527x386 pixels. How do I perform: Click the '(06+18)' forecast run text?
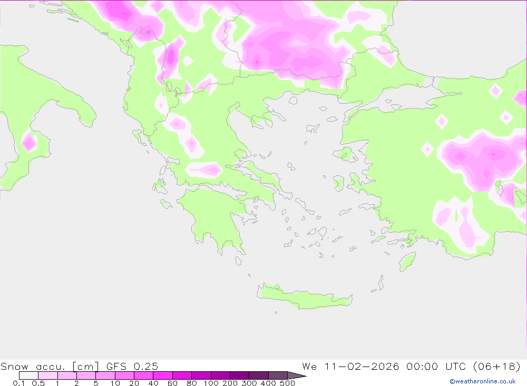click(x=497, y=366)
